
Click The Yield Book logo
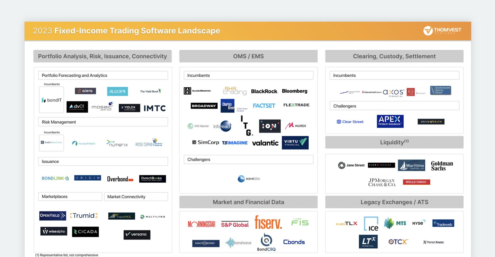(151, 91)
